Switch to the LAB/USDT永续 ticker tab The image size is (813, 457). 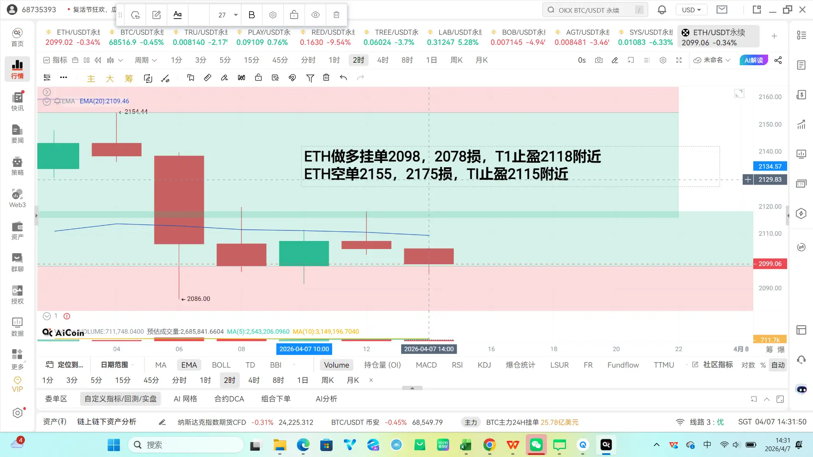point(455,37)
